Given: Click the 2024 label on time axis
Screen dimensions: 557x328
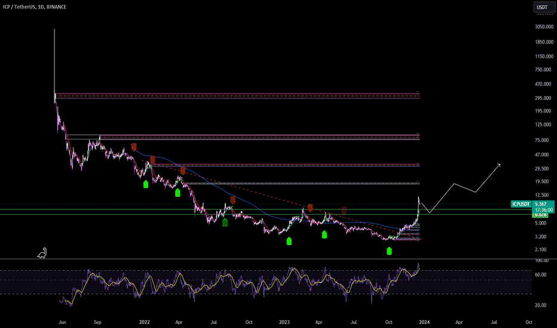Looking at the screenshot, I should click(x=424, y=322).
